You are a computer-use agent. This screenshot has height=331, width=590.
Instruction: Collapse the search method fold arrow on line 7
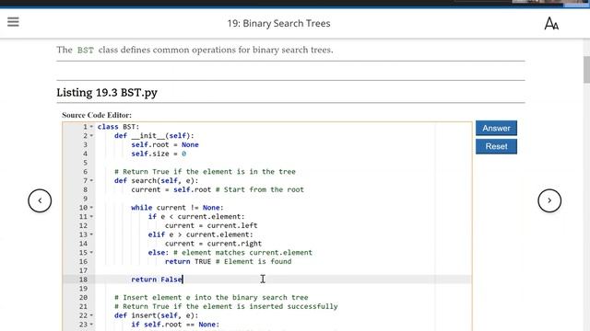91,180
